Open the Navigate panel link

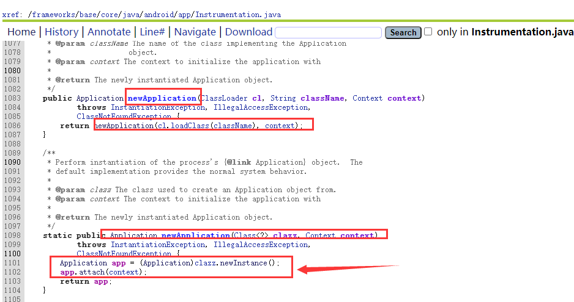[195, 32]
